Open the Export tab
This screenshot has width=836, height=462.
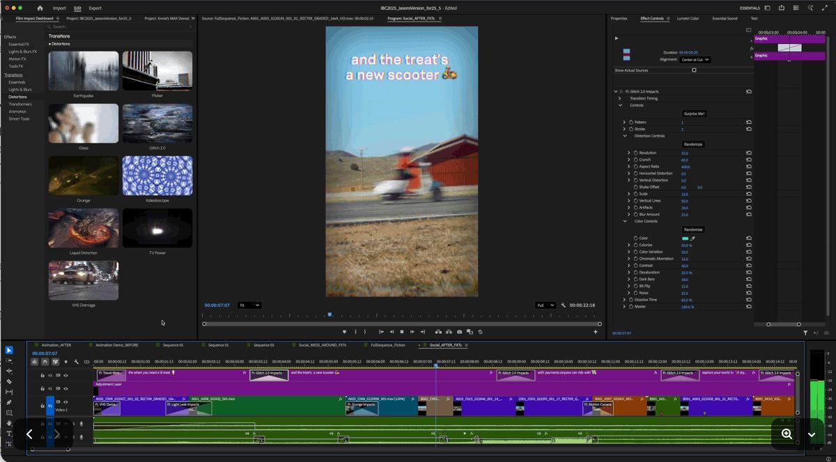95,8
